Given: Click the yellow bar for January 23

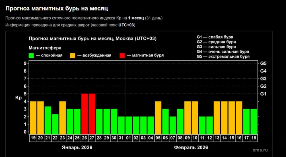Looking at the screenshot, I should tap(63, 116).
